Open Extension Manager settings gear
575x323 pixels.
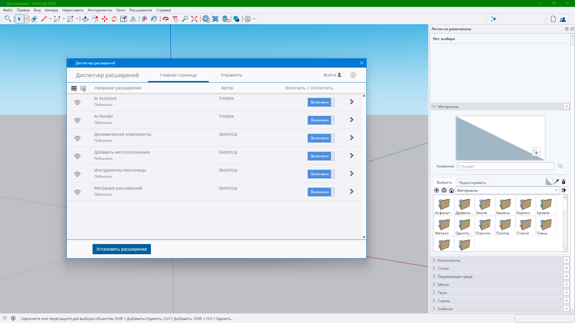(353, 75)
